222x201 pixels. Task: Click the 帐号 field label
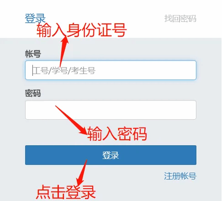click(33, 53)
